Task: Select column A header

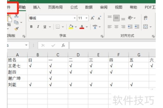Action: 17,55
